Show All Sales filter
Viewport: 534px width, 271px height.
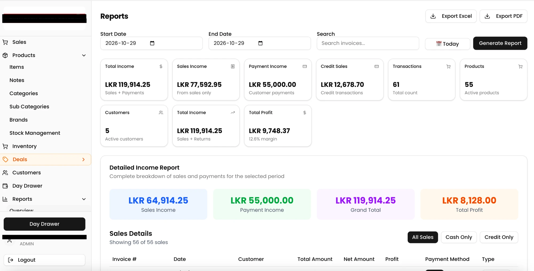[423, 237]
